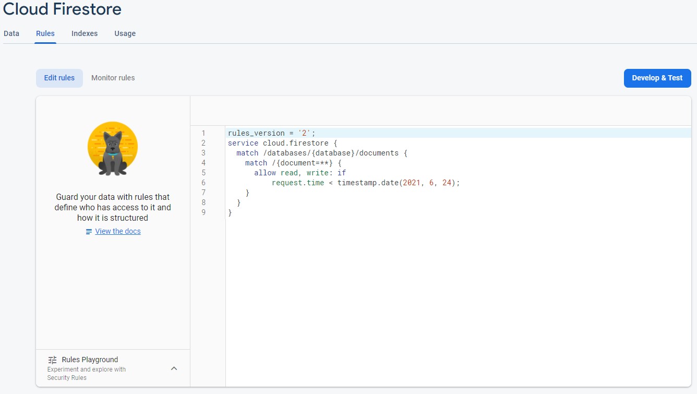Click the year value 2021 in code
Image resolution: width=697 pixels, height=394 pixels.
click(x=412, y=183)
